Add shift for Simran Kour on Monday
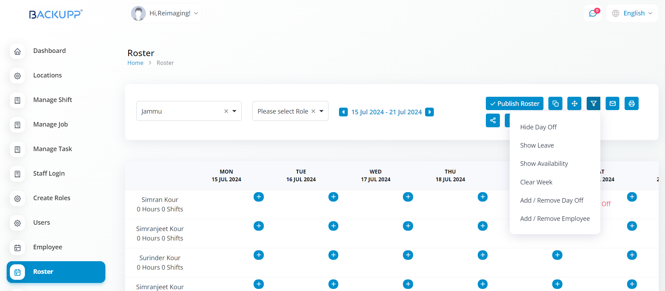The height and width of the screenshot is (291, 665). [259, 197]
